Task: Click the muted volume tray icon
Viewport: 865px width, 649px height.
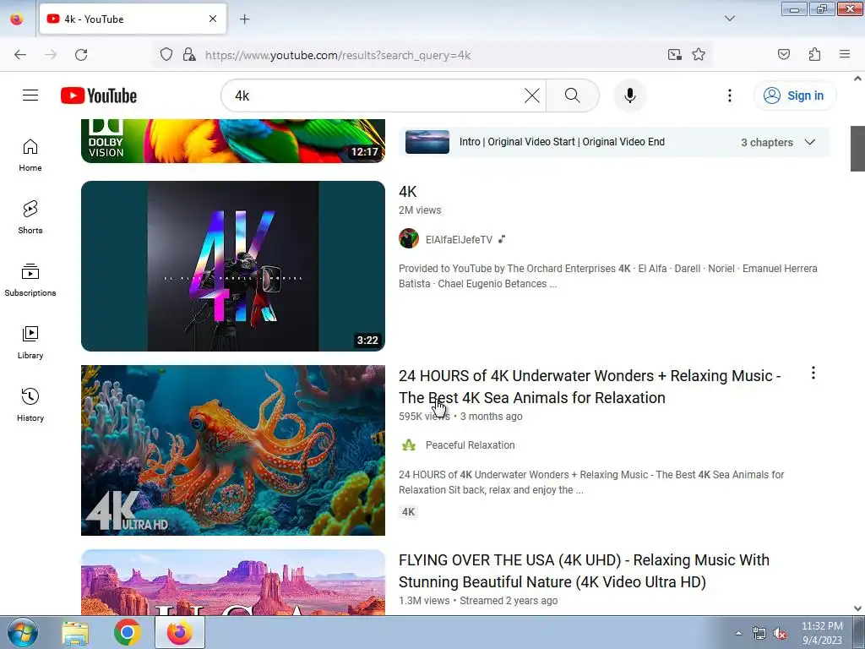Action: click(780, 634)
